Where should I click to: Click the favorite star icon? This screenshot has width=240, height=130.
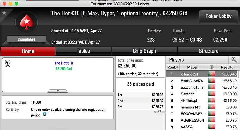click(x=4, y=13)
